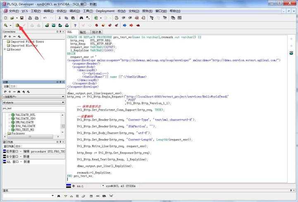Click the 44:1 cursor position indicator
Screen dimensions: 298x202
[80, 186]
